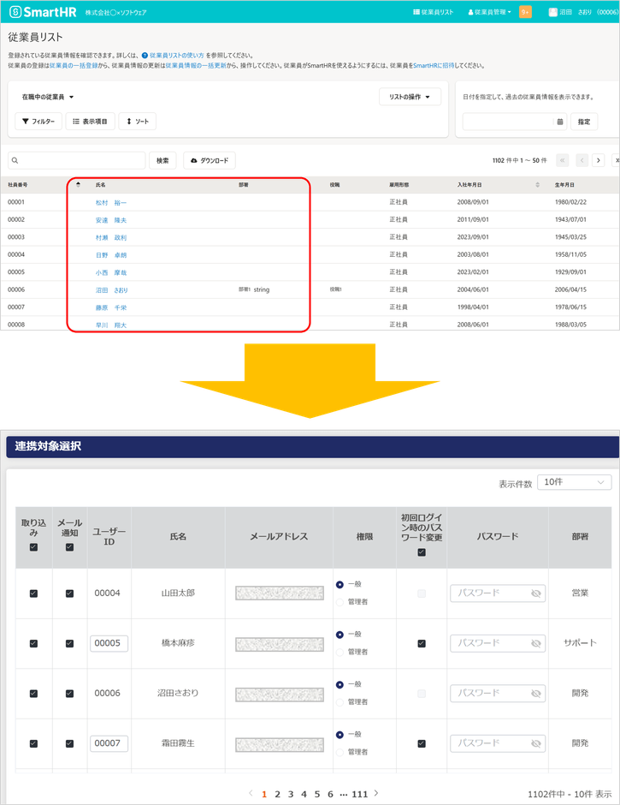Click the 指定 button
Viewport: 620px width, 805px height.
click(x=584, y=122)
